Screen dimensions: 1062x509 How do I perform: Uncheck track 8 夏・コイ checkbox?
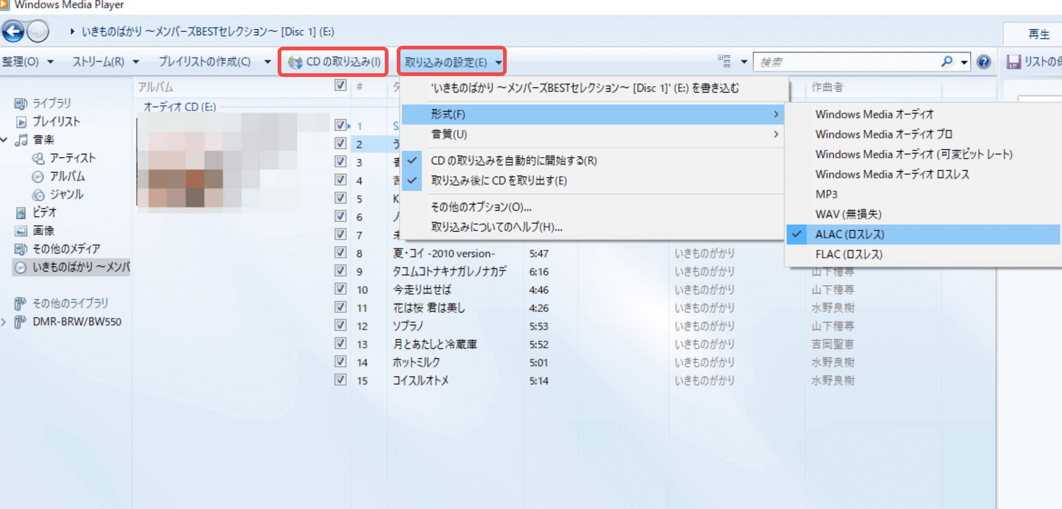340,252
